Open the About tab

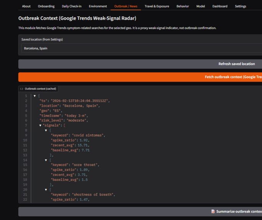(x=26, y=7)
